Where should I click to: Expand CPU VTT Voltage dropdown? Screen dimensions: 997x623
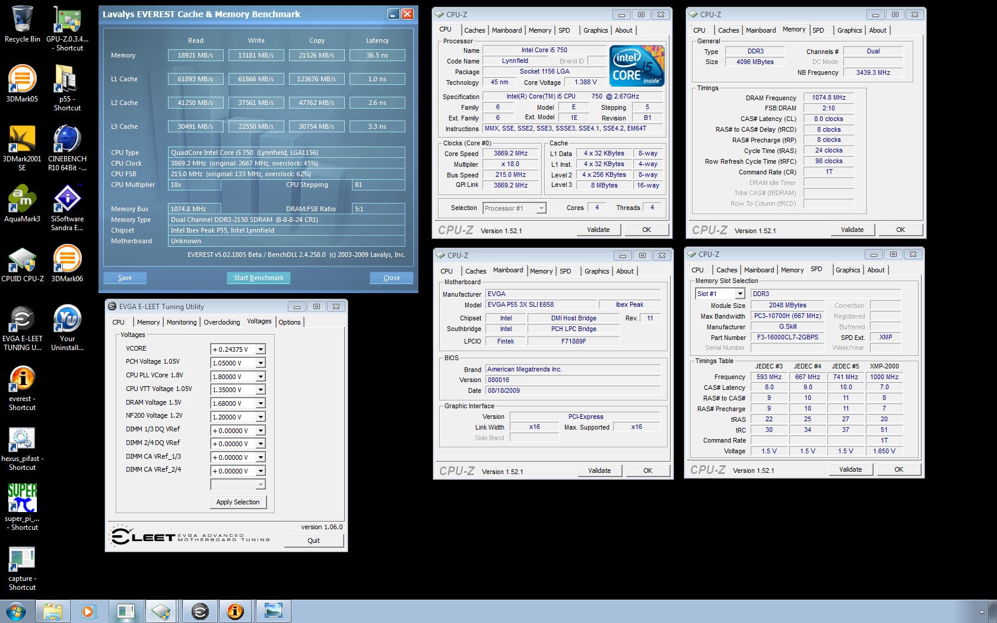(x=261, y=390)
